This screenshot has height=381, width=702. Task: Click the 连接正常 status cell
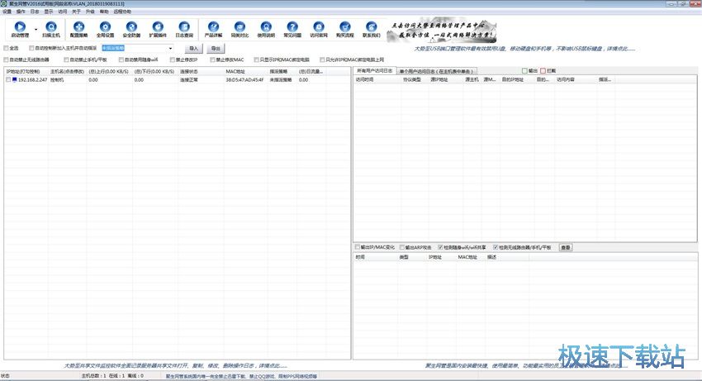click(189, 80)
